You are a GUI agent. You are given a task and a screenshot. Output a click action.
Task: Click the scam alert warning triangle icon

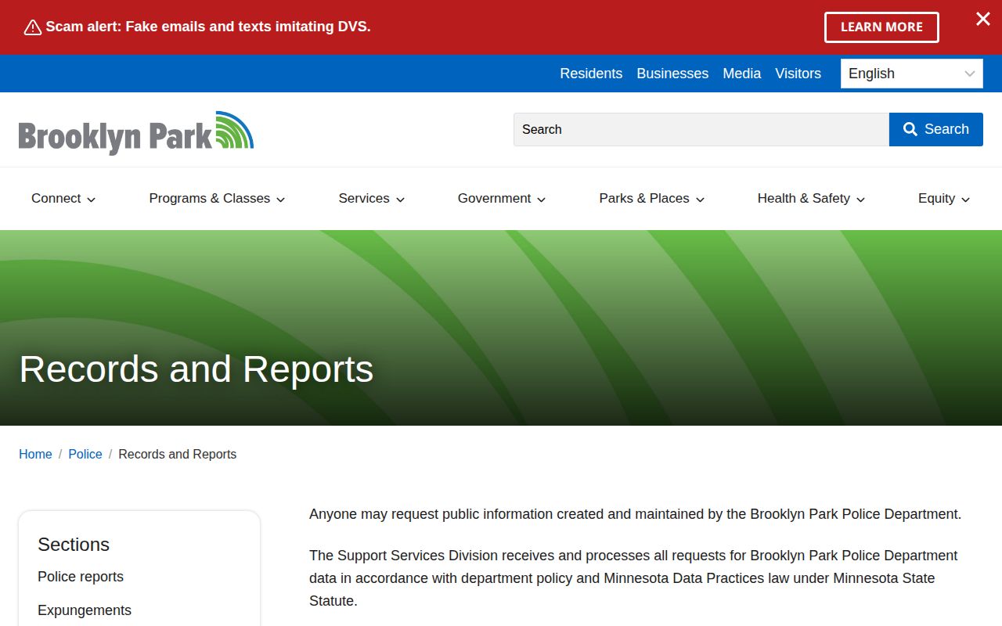33,27
